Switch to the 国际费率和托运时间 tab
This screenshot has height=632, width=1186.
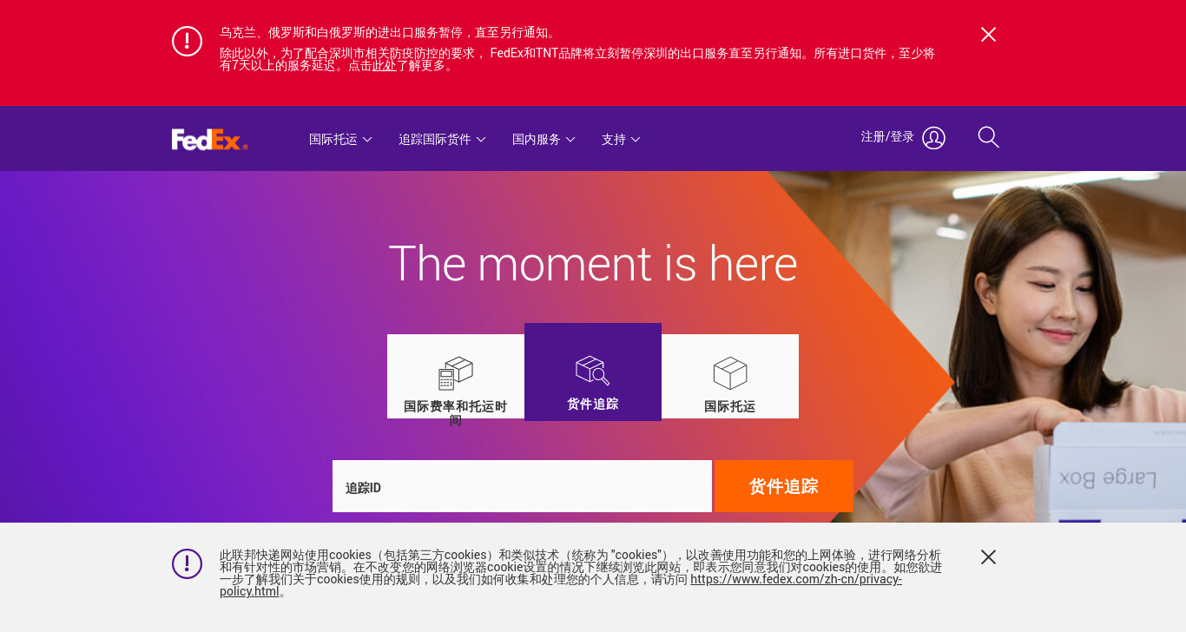pyautogui.click(x=456, y=377)
